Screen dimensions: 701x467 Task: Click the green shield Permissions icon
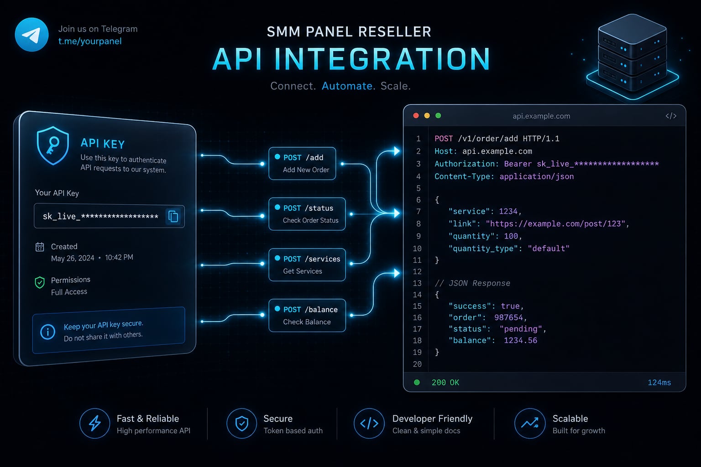coord(40,282)
